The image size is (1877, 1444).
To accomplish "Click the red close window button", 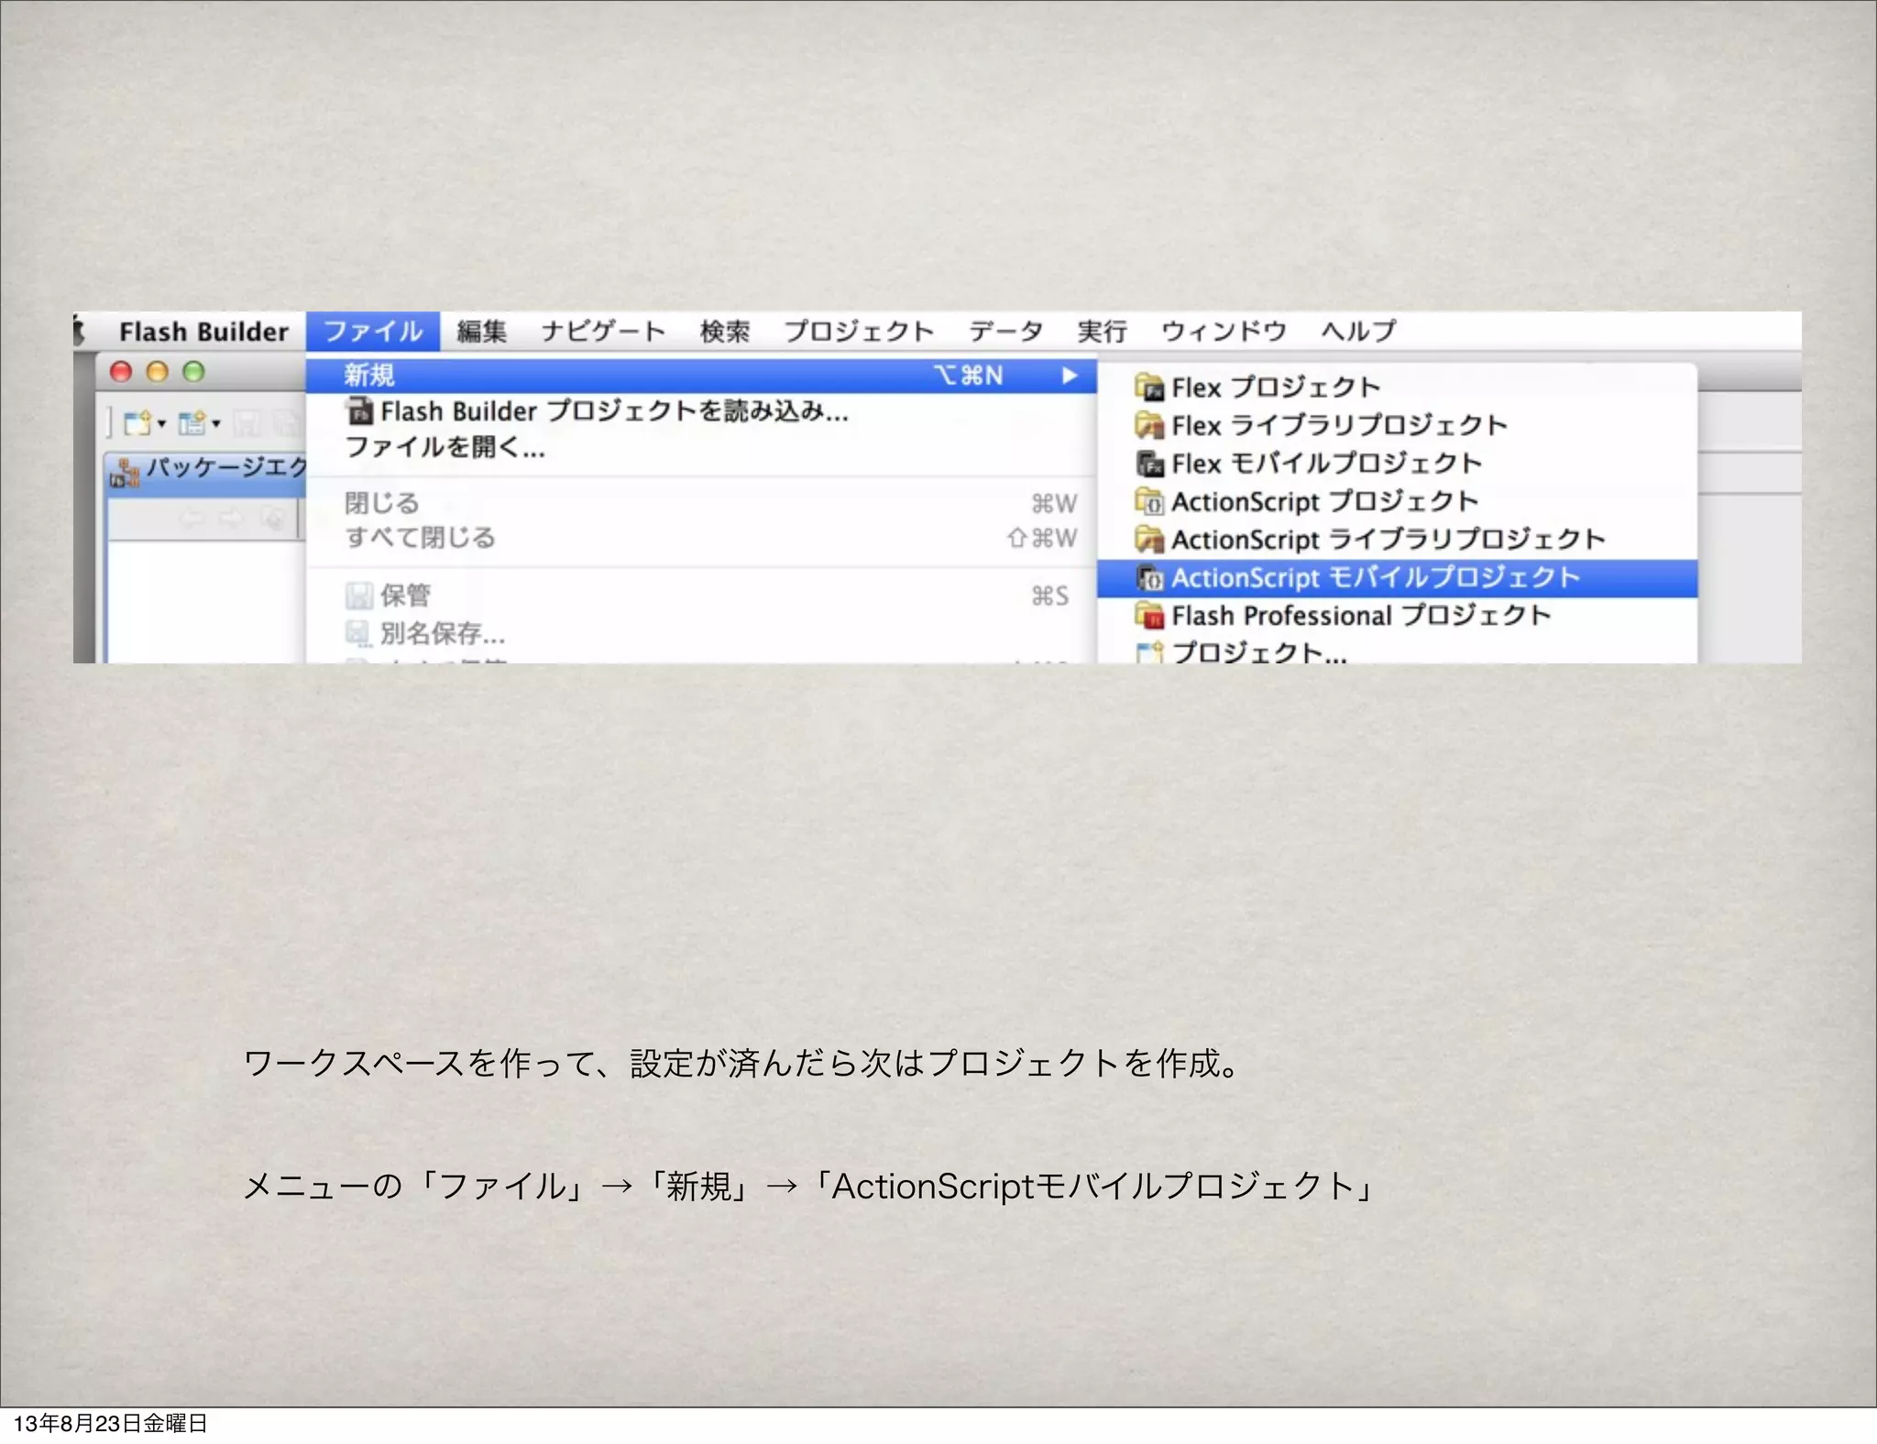I will click(x=121, y=371).
